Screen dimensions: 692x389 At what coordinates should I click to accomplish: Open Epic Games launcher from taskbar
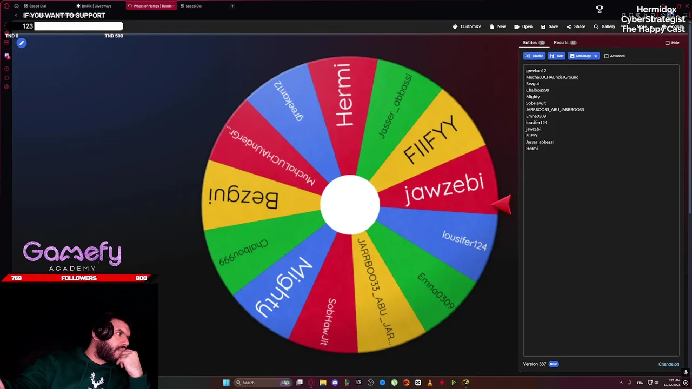click(358, 383)
